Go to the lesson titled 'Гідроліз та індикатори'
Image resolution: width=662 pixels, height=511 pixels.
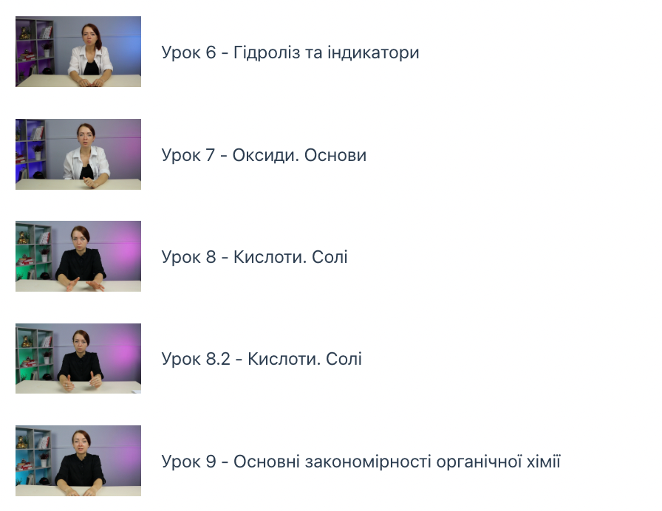[290, 52]
